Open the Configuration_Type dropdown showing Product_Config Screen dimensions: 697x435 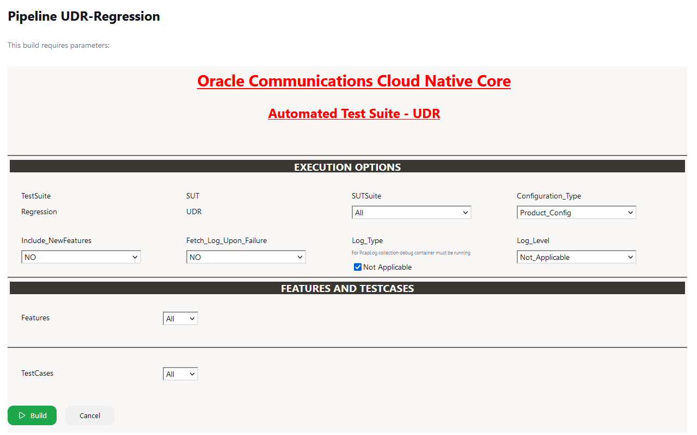coord(577,213)
